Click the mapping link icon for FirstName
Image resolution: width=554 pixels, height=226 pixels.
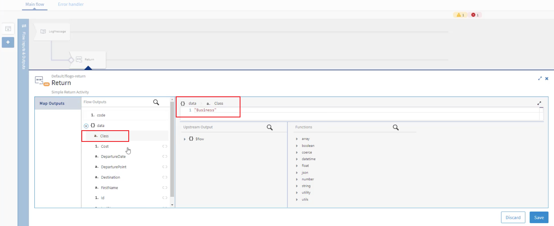165,188
